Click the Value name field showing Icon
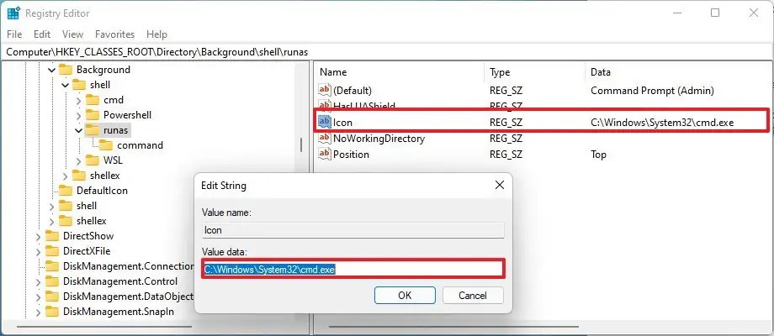The width and height of the screenshot is (774, 336). coord(353,230)
